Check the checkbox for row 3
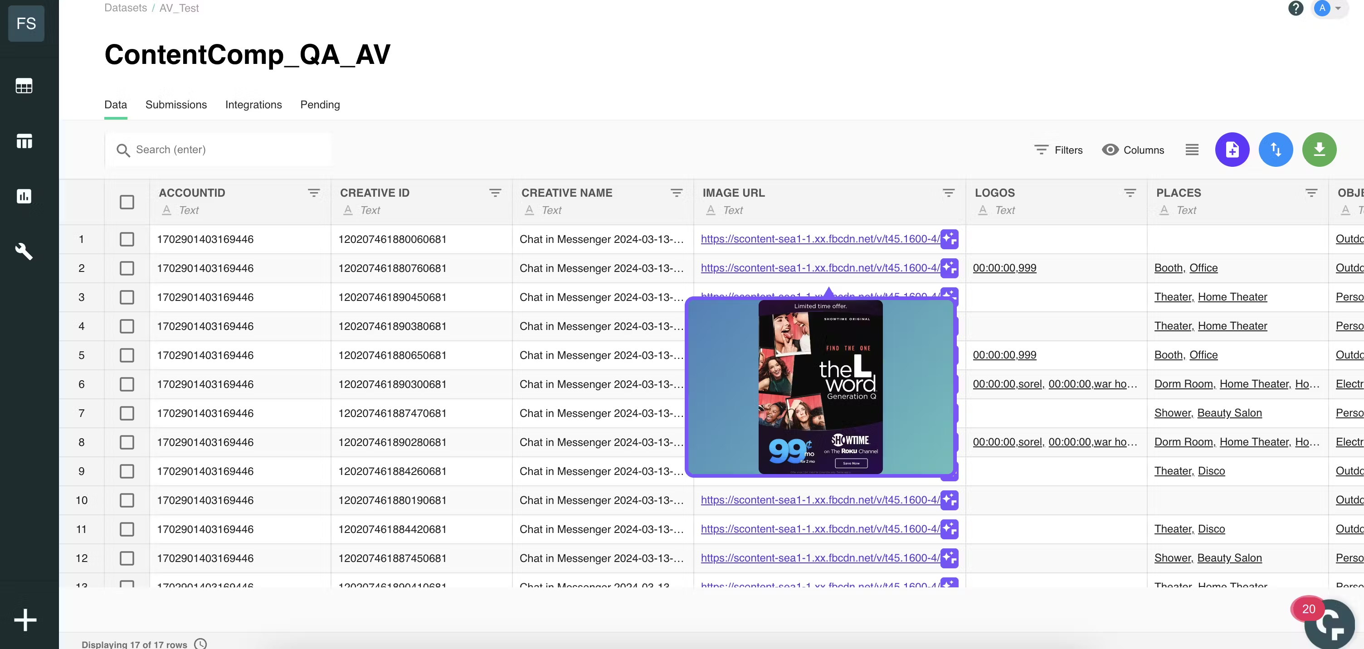The image size is (1364, 649). tap(127, 297)
